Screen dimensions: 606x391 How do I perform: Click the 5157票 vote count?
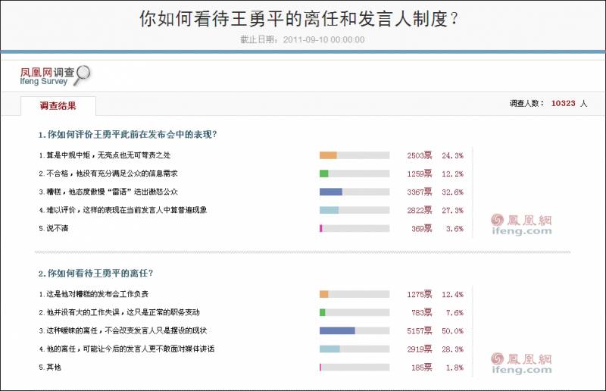(418, 330)
